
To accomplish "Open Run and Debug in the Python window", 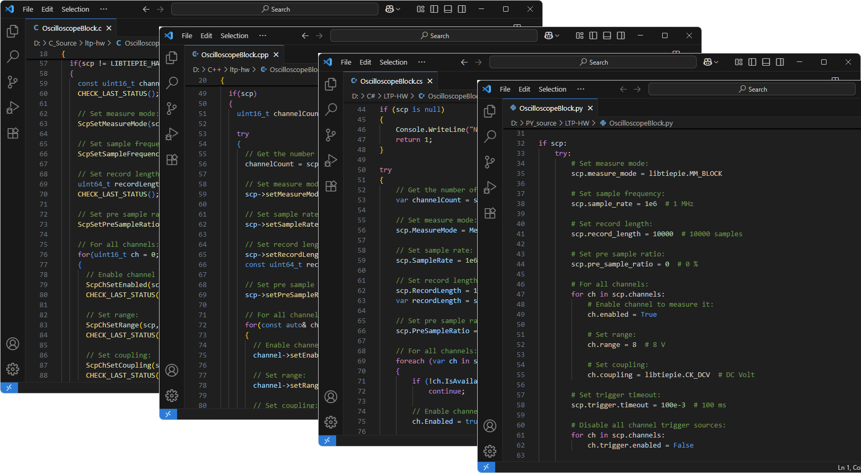I will click(x=490, y=188).
